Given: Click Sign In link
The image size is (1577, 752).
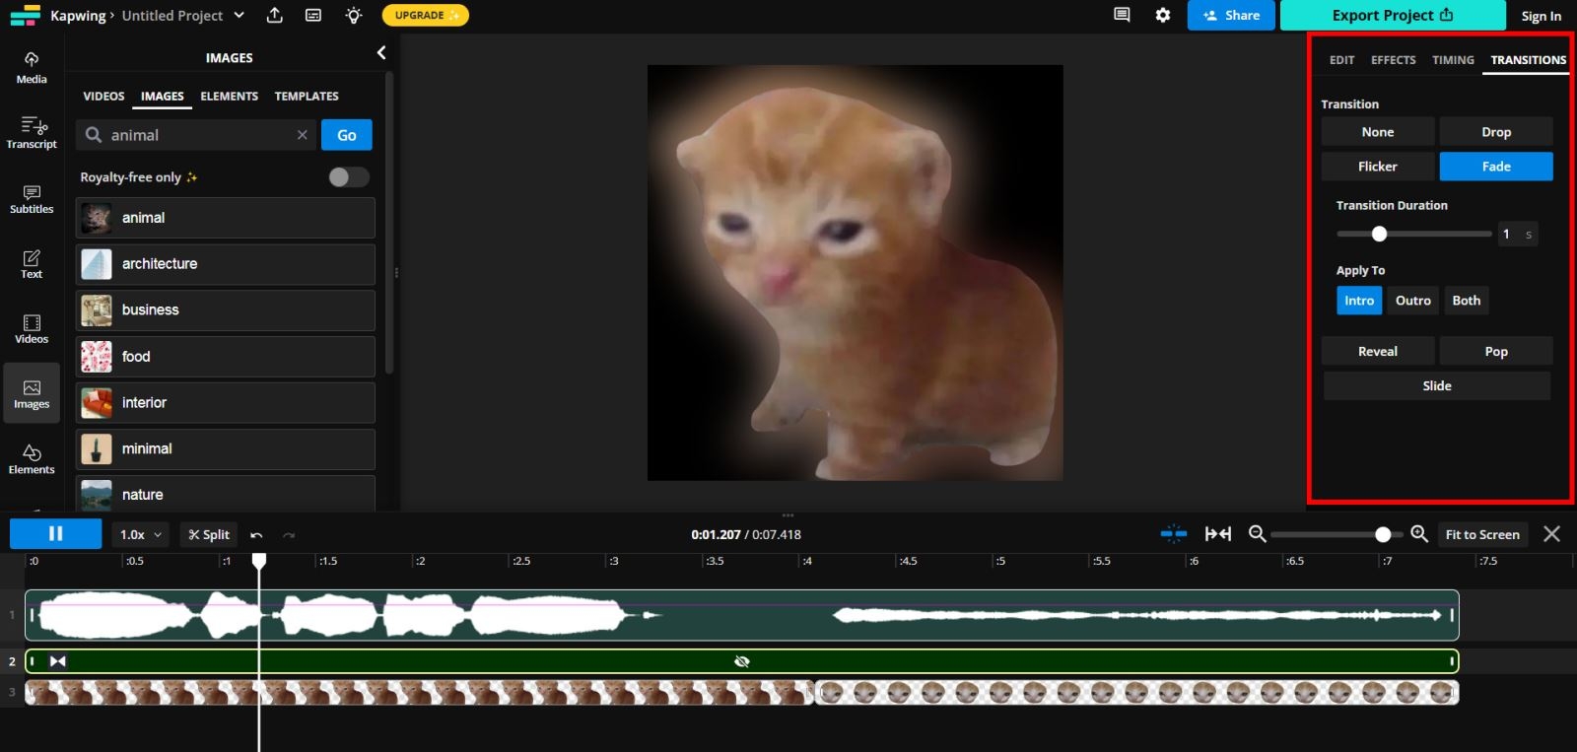Looking at the screenshot, I should click(1541, 16).
